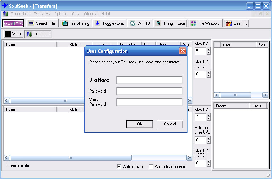Open Search Files from toolbar
This screenshot has height=179, width=272.
(42, 23)
